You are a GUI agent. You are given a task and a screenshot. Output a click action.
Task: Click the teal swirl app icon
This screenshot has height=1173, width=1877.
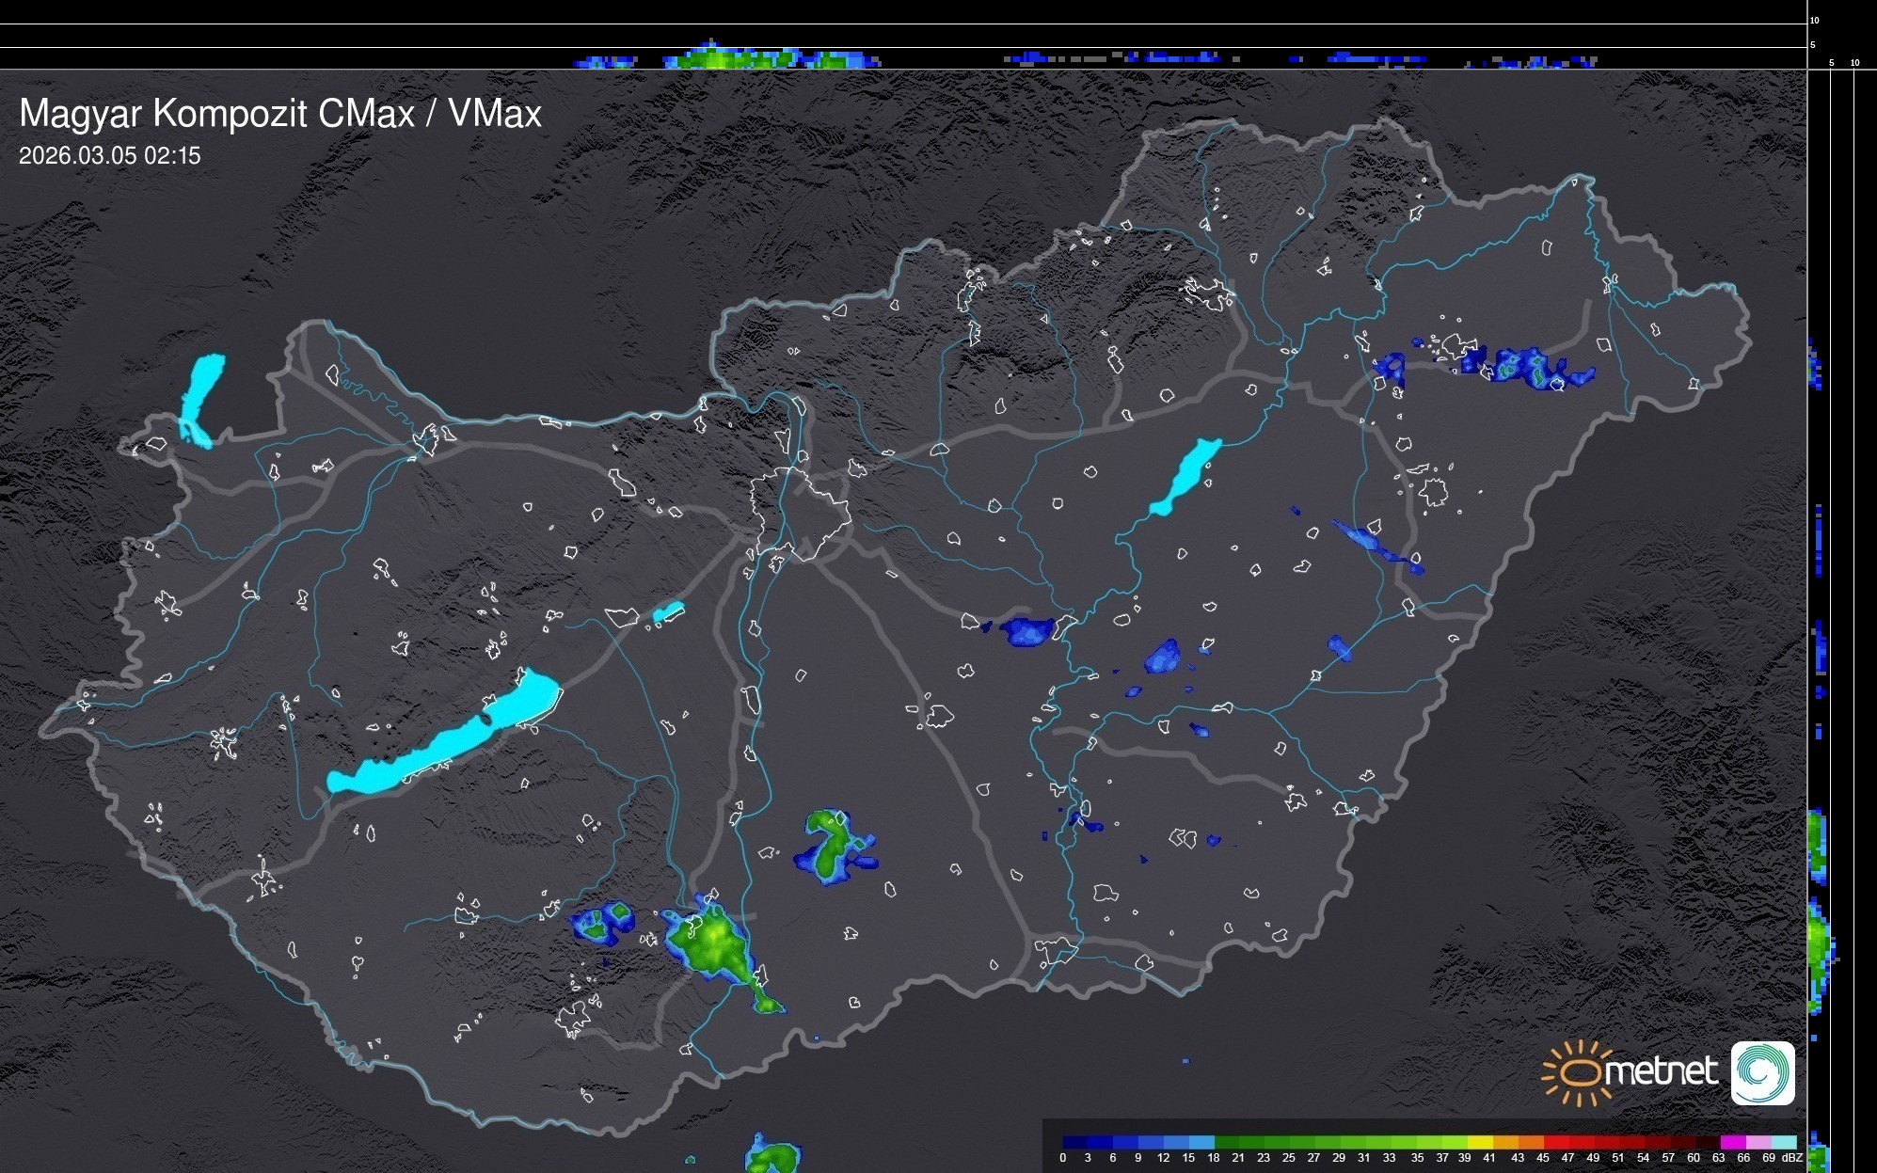tap(1762, 1072)
